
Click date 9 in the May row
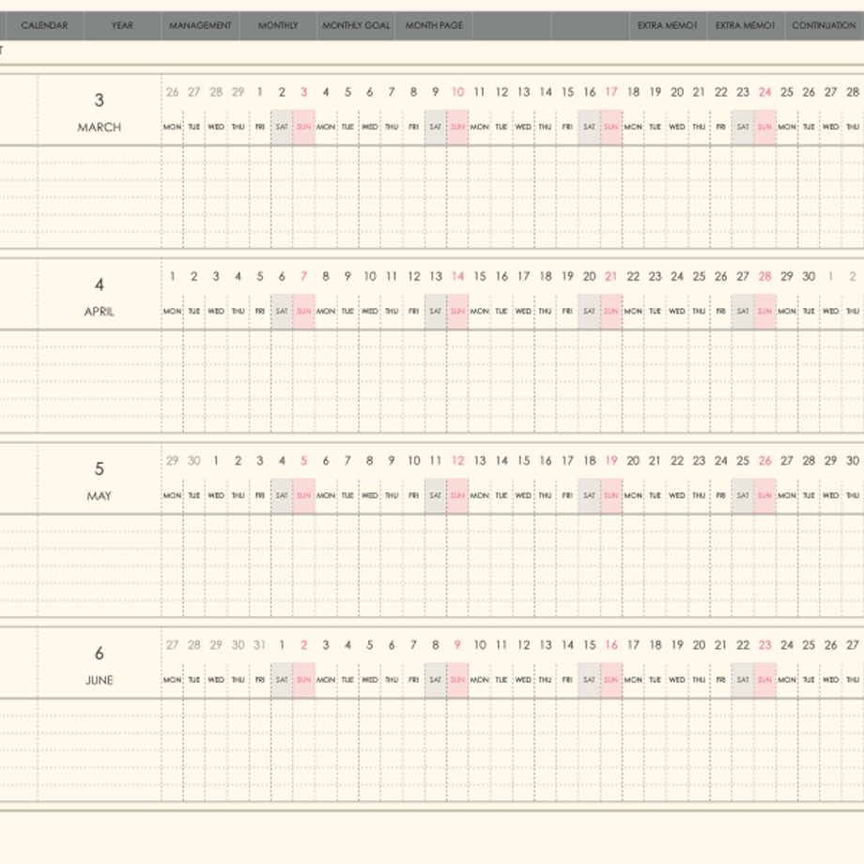(392, 461)
